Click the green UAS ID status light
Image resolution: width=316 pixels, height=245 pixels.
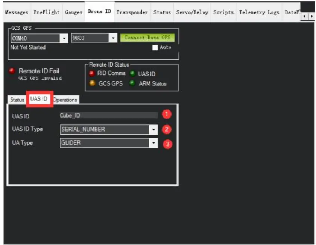click(x=132, y=74)
